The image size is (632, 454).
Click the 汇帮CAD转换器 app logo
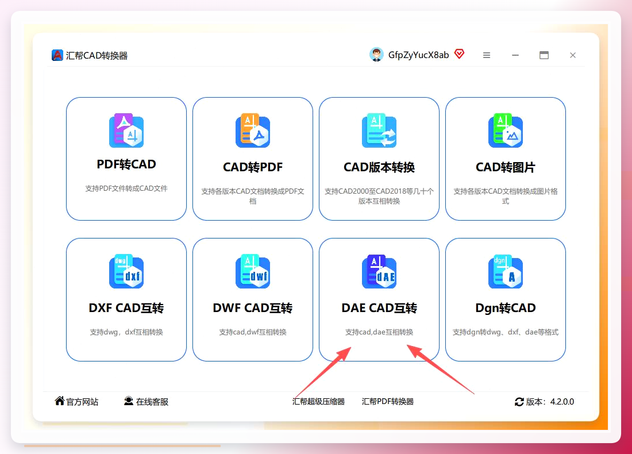point(57,55)
